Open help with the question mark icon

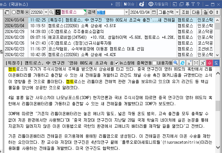[198, 4]
